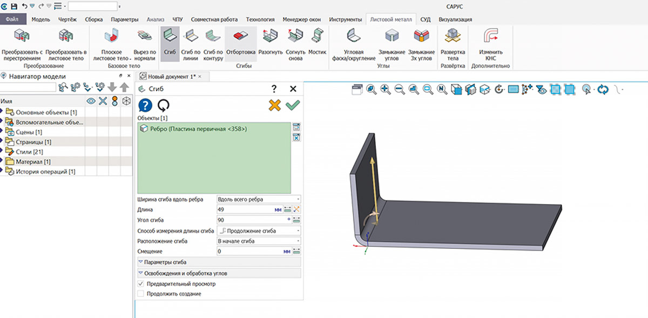The width and height of the screenshot is (648, 318).
Task: Close the Новый документ 1 tab
Action: [x=199, y=77]
